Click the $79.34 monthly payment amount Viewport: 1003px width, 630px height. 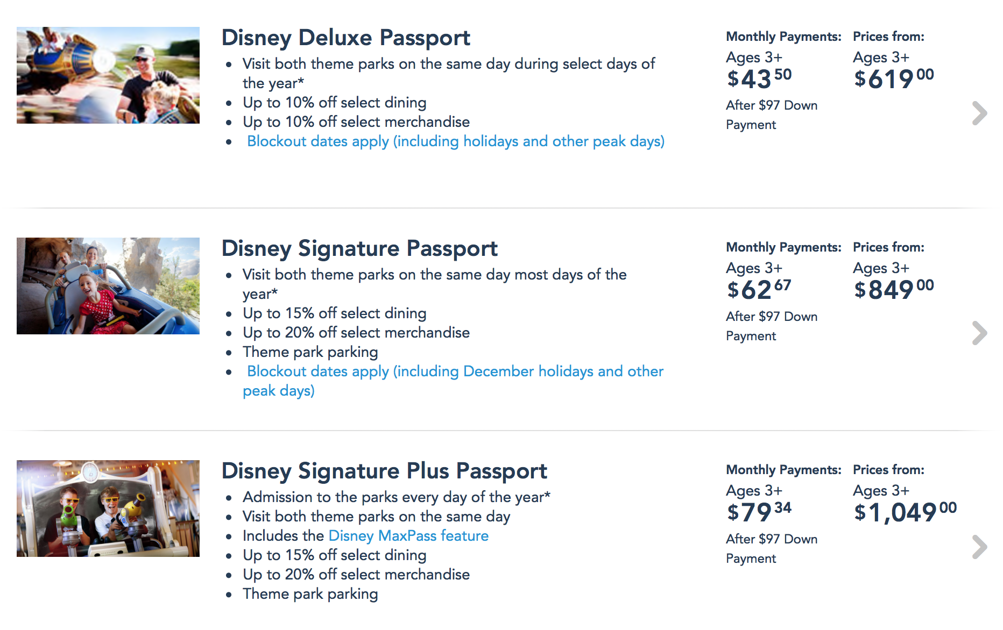coord(759,512)
